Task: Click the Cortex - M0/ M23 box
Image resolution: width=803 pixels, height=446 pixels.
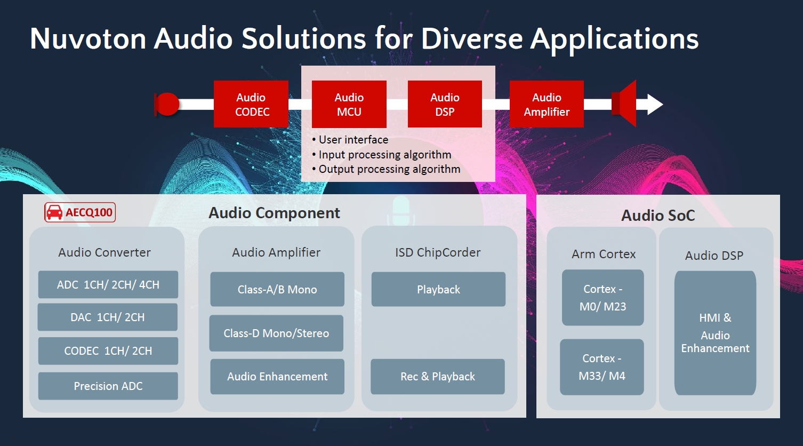Action: [x=603, y=298]
